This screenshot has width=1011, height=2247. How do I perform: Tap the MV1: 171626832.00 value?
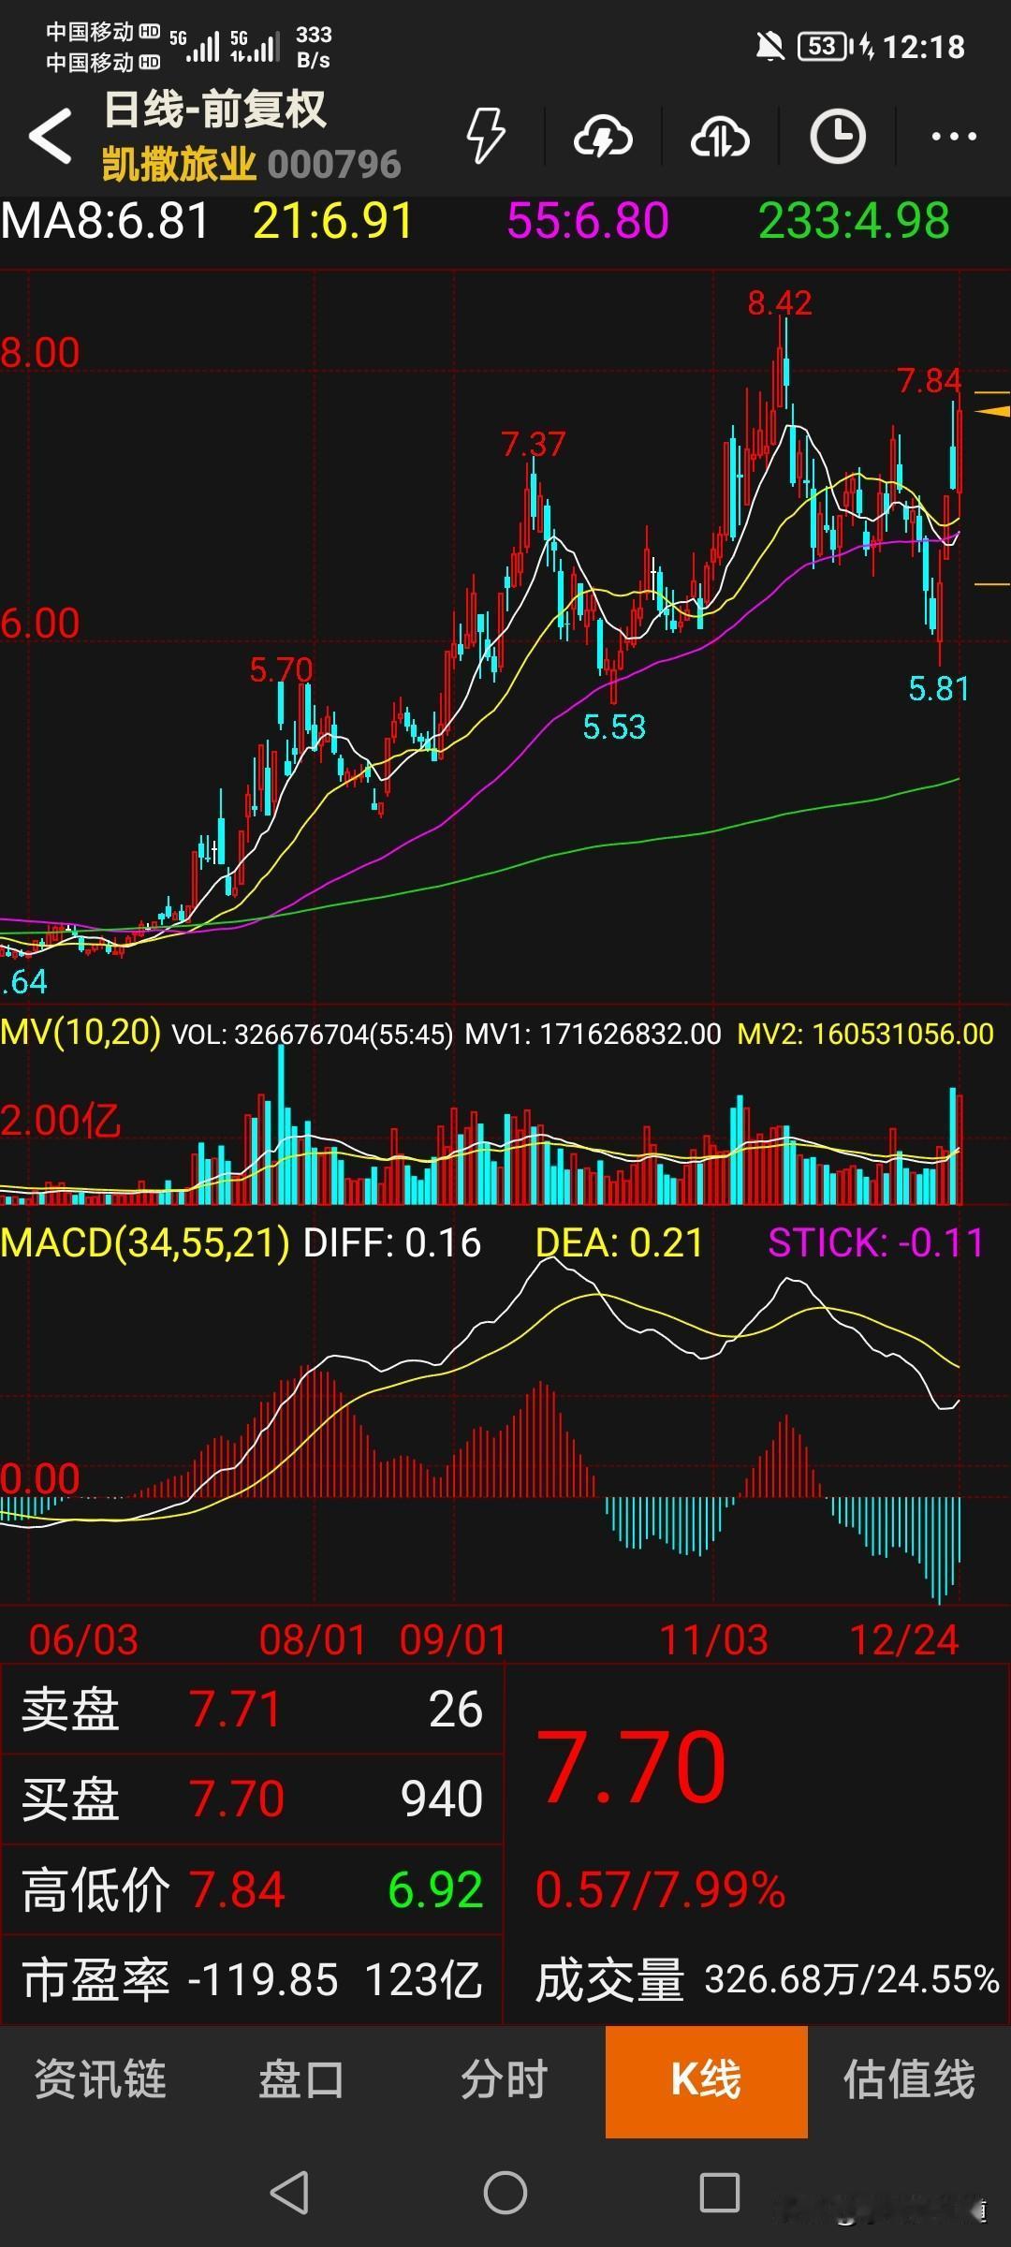tap(593, 1035)
